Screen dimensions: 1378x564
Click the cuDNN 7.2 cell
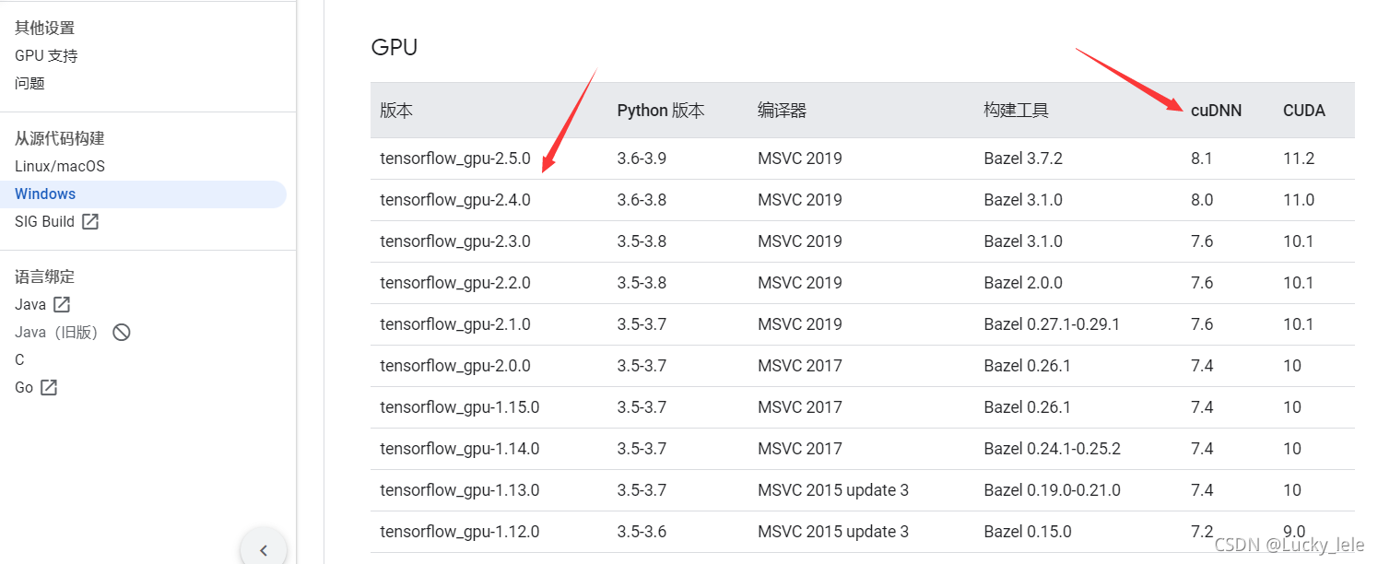point(1202,532)
